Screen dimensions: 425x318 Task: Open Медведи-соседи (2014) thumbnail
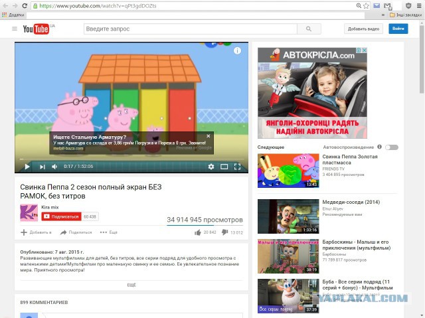pos(288,216)
